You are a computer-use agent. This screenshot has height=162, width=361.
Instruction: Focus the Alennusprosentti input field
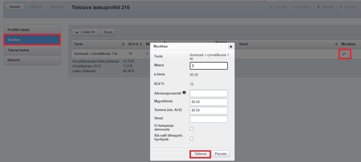208,93
